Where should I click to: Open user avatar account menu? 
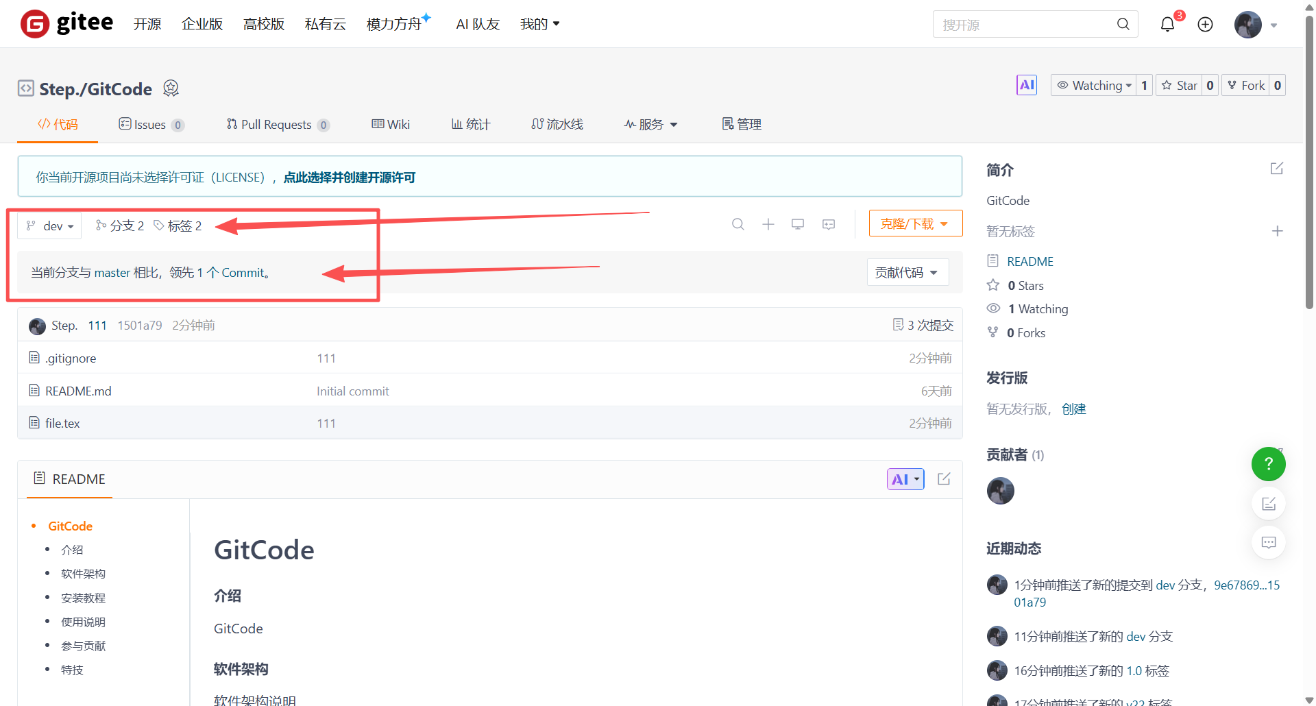(x=1256, y=25)
